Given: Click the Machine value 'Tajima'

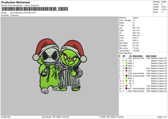Looking at the screenshot, I should coord(135,18).
